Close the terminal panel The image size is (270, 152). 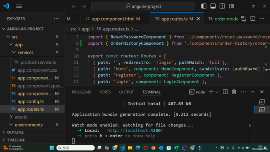[262, 92]
